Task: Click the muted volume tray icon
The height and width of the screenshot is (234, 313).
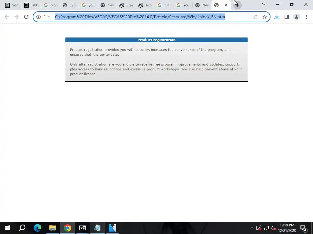Action: [x=274, y=228]
